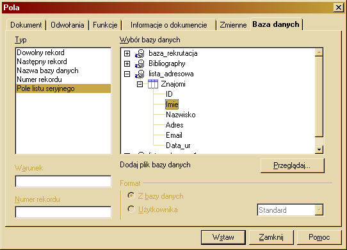Select 'Nazwa bazy danych' in the Typ list
Viewport: 347px width, 250px height.
[63, 71]
